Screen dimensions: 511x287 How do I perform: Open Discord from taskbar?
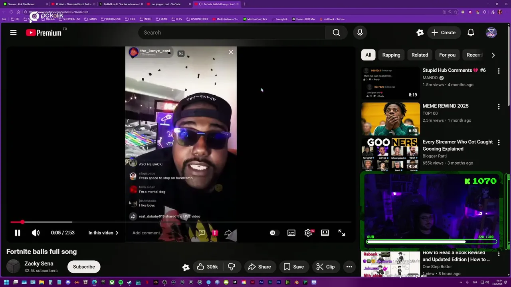(68, 283)
